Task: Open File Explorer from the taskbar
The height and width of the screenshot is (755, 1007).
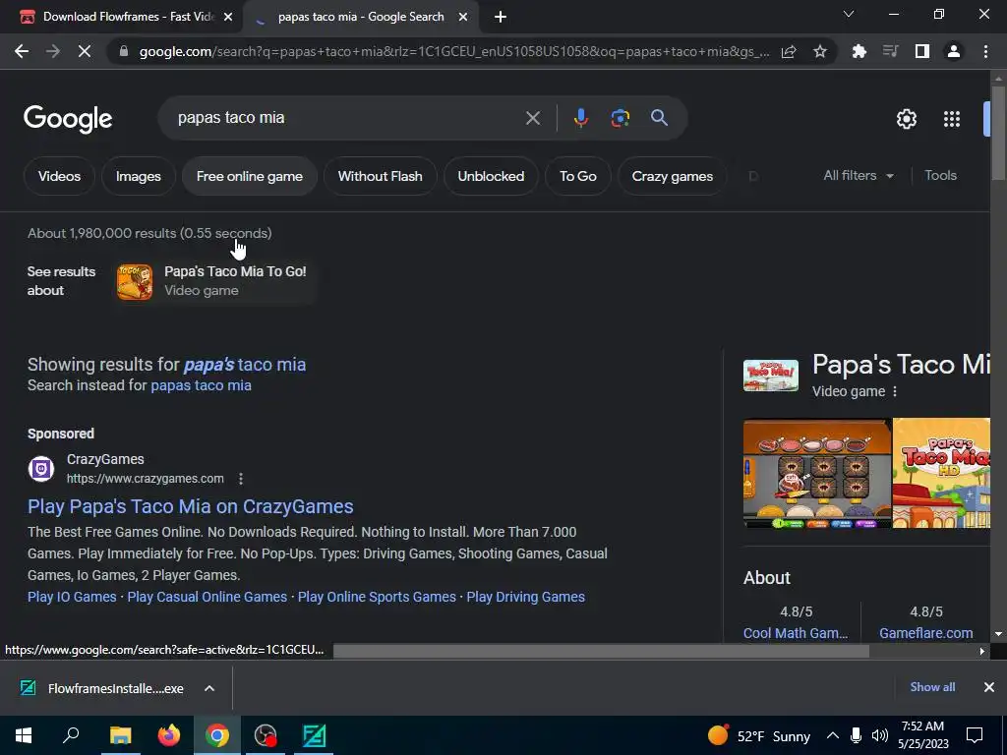Action: (120, 735)
